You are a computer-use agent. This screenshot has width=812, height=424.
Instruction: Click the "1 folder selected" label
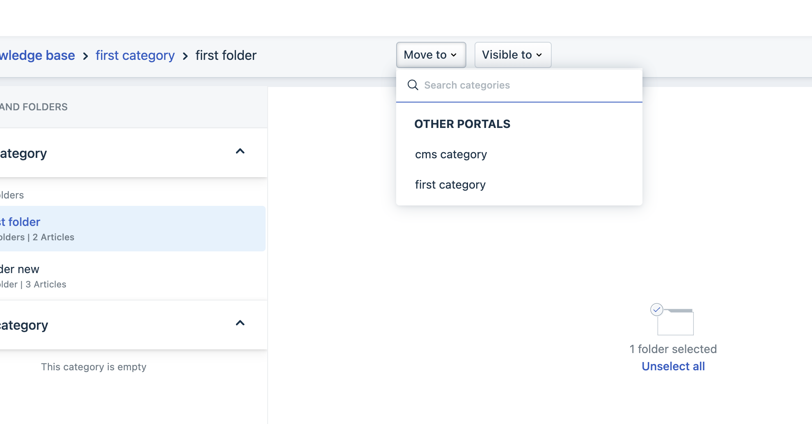[673, 349]
